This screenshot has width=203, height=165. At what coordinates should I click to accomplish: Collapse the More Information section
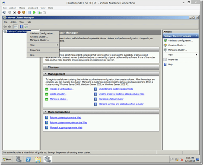tap(45, 112)
